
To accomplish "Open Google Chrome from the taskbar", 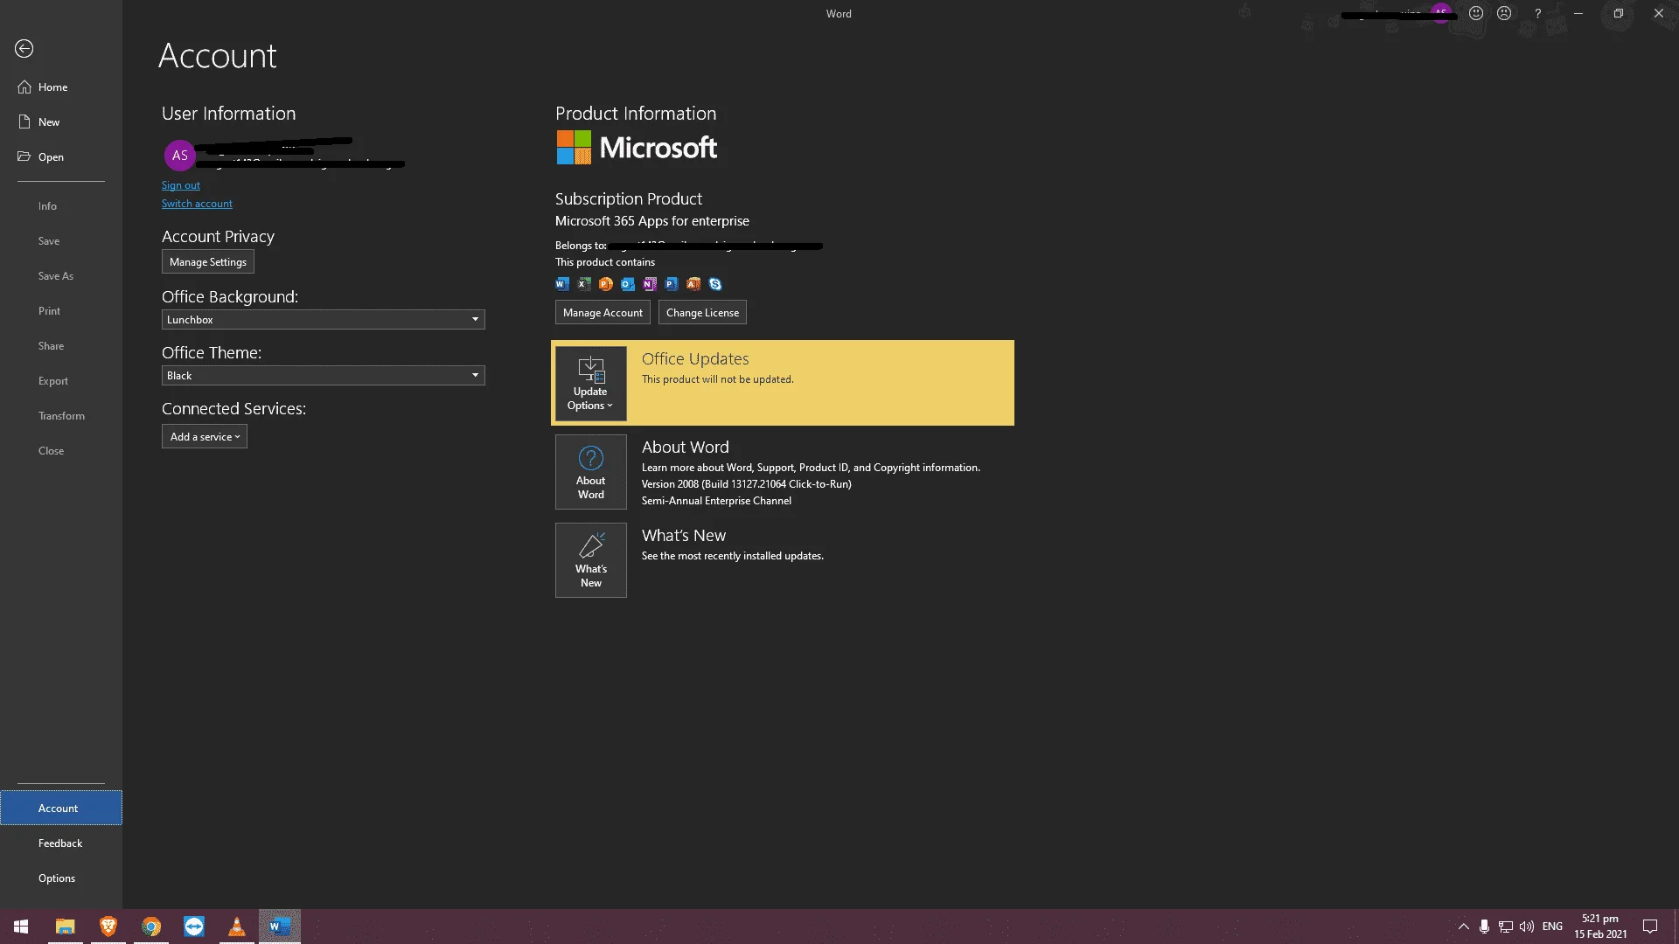I will pyautogui.click(x=151, y=927).
